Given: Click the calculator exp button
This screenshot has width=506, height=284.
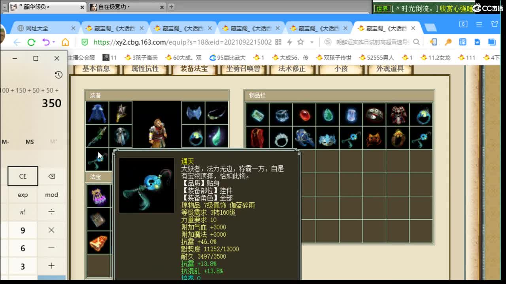Looking at the screenshot, I should [x=23, y=194].
